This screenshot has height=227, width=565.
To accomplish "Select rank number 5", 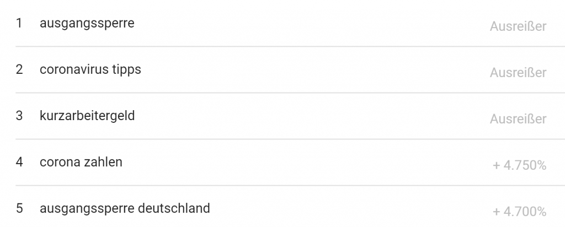I will pos(19,208).
